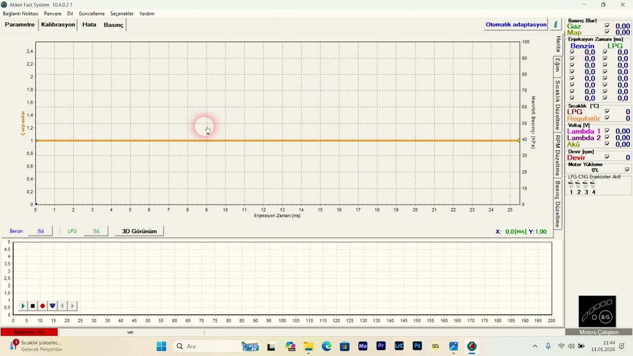Show hidden system tray icons chevron
The image size is (633, 356).
(x=535, y=346)
